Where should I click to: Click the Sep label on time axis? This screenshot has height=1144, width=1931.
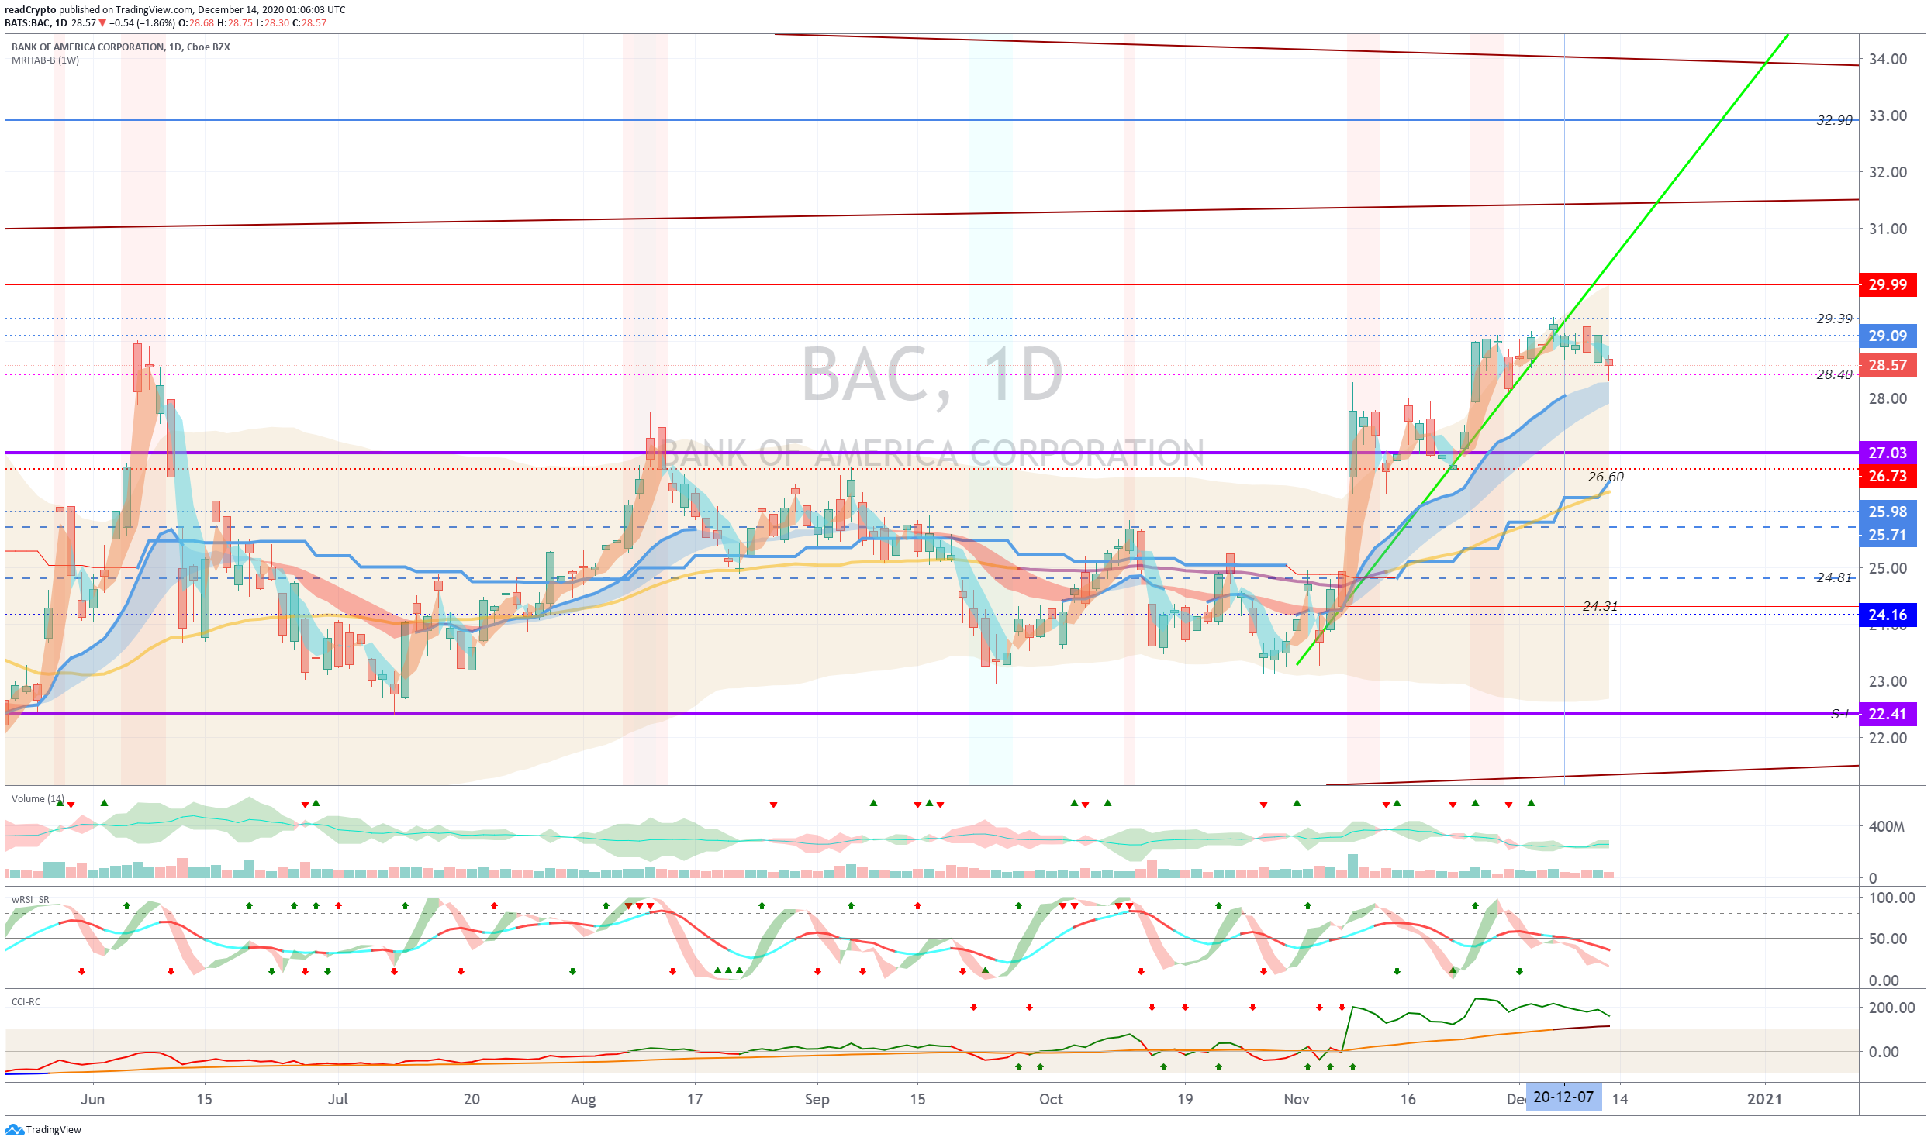pyautogui.click(x=817, y=1099)
